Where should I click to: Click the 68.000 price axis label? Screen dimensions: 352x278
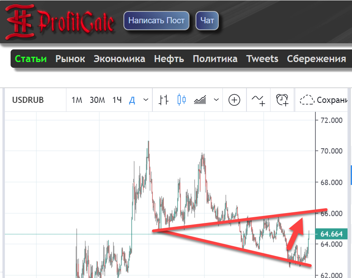pyautogui.click(x=331, y=182)
